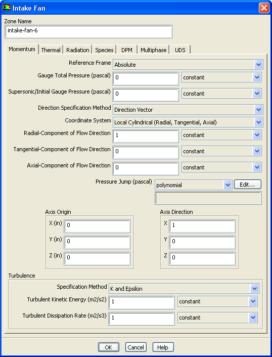The height and width of the screenshot is (357, 272).
Task: Click Axis Direction X field
Action: [202, 226]
